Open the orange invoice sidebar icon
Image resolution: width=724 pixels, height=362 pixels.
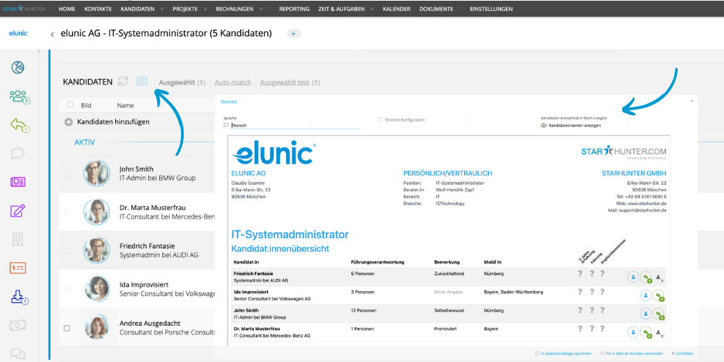pos(17,267)
